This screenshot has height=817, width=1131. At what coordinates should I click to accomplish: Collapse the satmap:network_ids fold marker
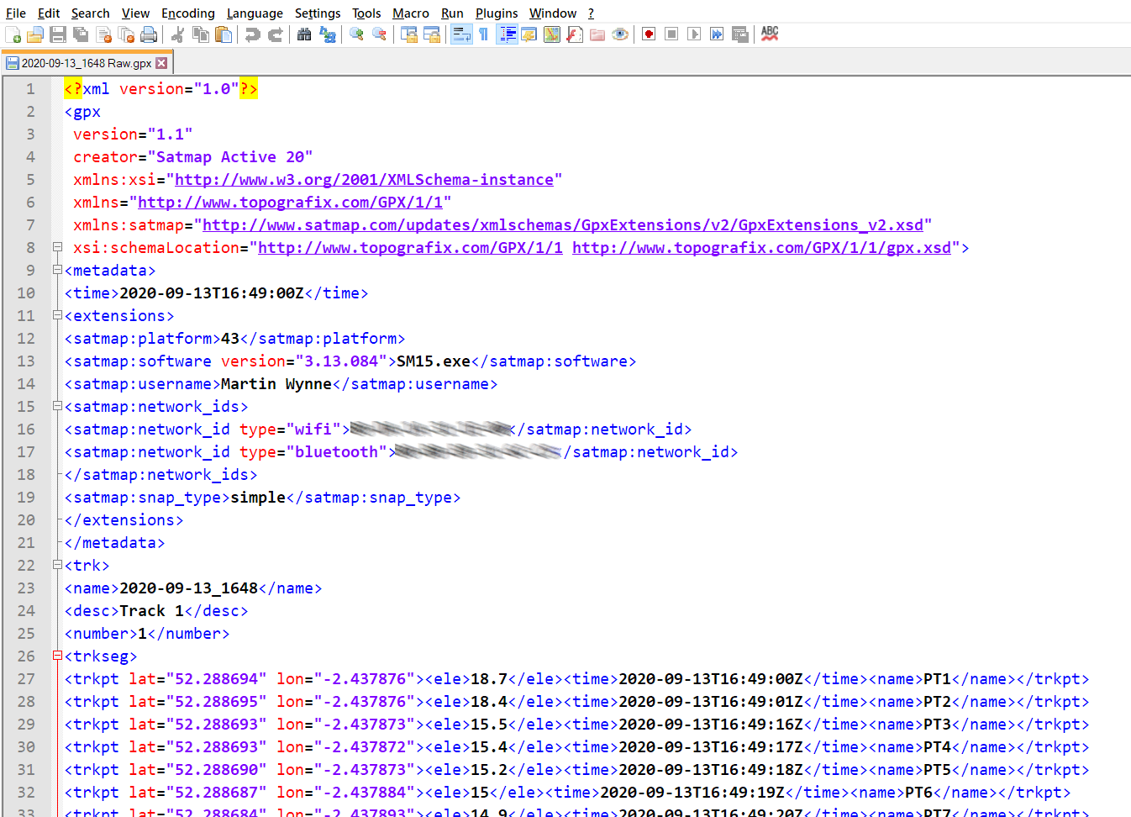click(x=57, y=406)
